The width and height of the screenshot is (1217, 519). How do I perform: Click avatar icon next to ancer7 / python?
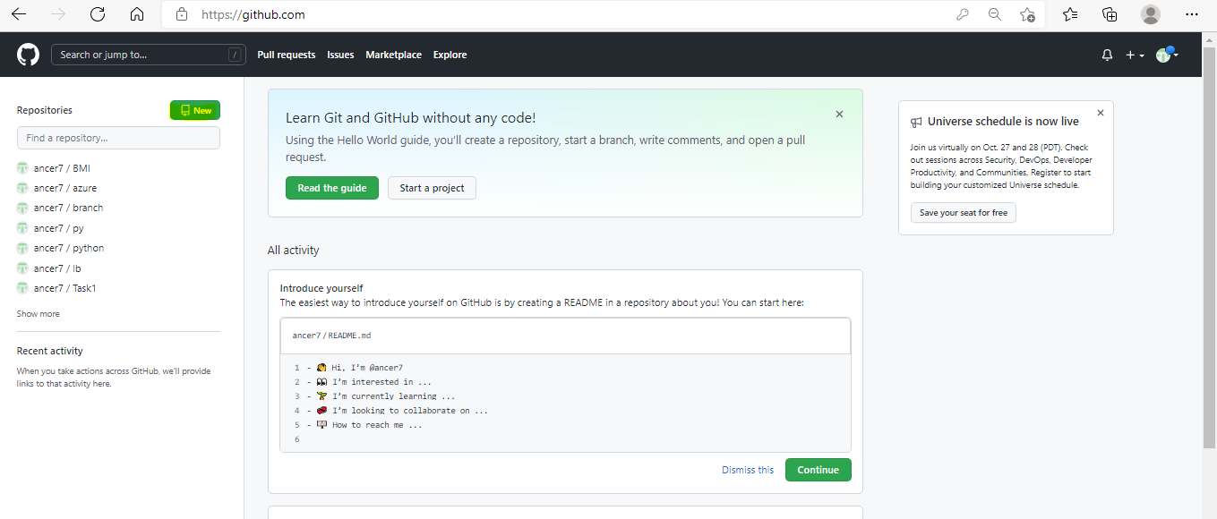click(x=22, y=248)
